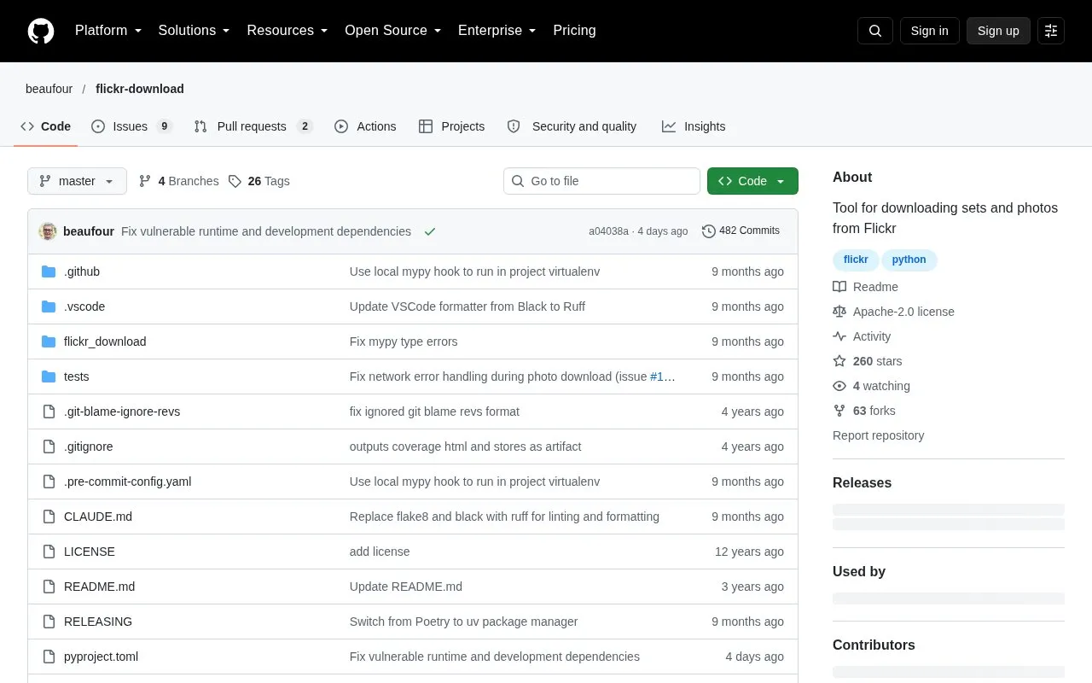
Task: Click the forks icon in About
Action: coord(839,411)
